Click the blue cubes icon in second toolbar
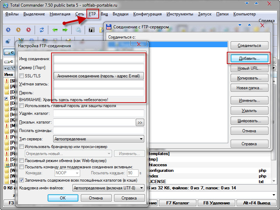 point(8,41)
